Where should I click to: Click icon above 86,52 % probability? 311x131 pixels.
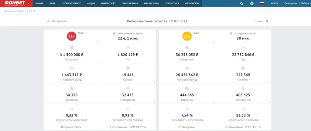(243, 109)
